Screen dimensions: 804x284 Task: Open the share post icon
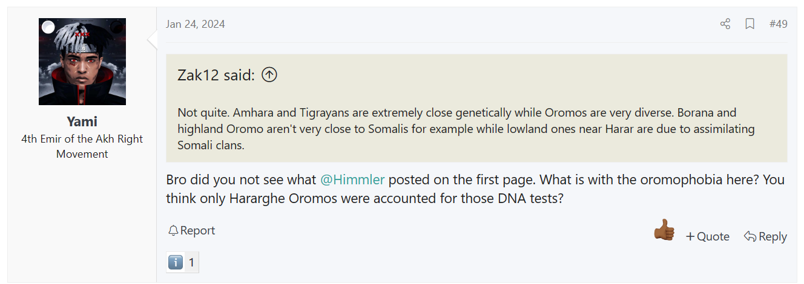tap(725, 24)
